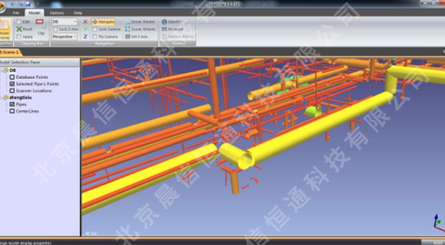
Task: Toggle the Fly Camera checkbox
Action: (95, 37)
